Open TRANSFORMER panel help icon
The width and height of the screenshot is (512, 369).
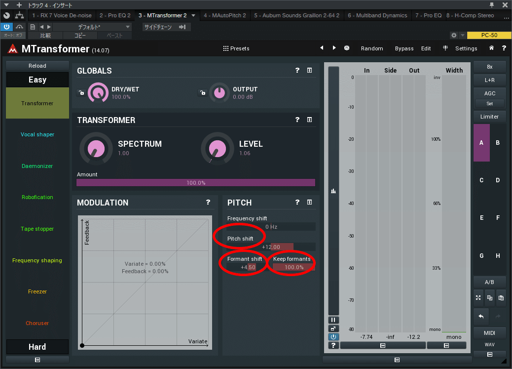[x=297, y=120]
